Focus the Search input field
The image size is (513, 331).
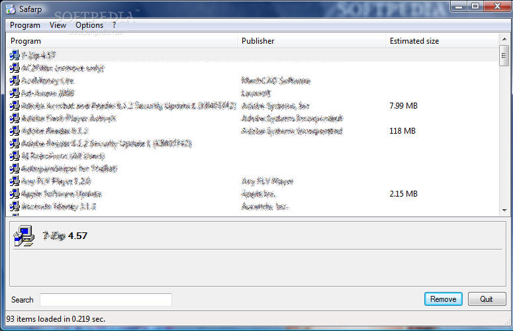pos(106,300)
